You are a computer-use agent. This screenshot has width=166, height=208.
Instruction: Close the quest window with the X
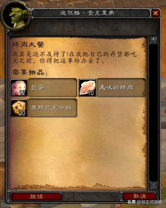[155, 13]
